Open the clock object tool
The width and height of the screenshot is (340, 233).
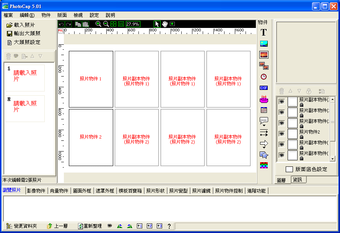click(264, 77)
